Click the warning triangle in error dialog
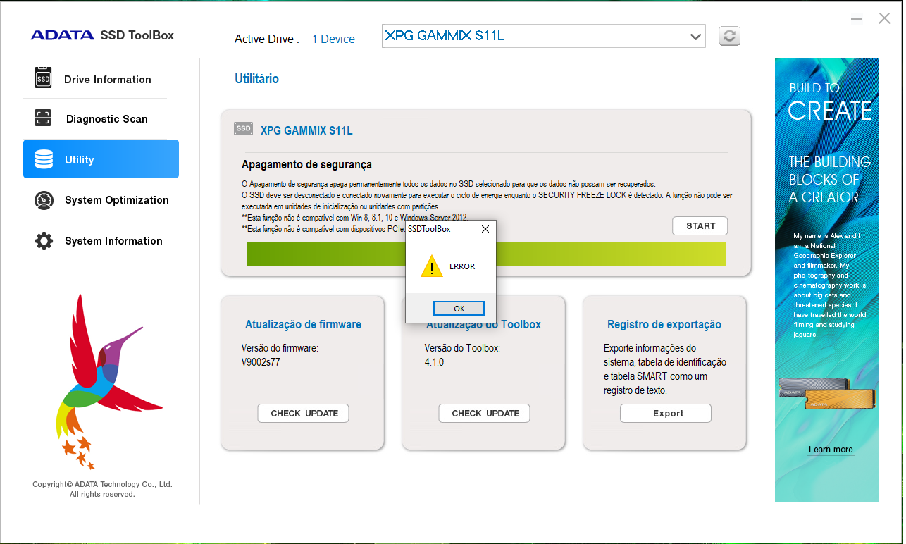Image resolution: width=906 pixels, height=544 pixels. (432, 266)
